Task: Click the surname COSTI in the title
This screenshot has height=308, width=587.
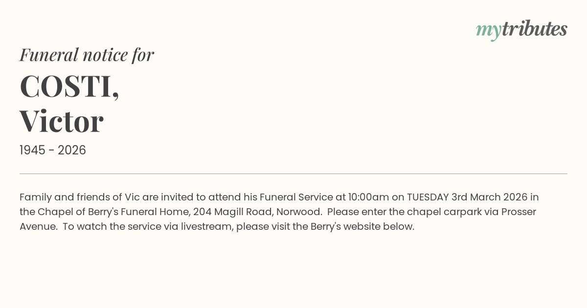Action: tap(66, 87)
